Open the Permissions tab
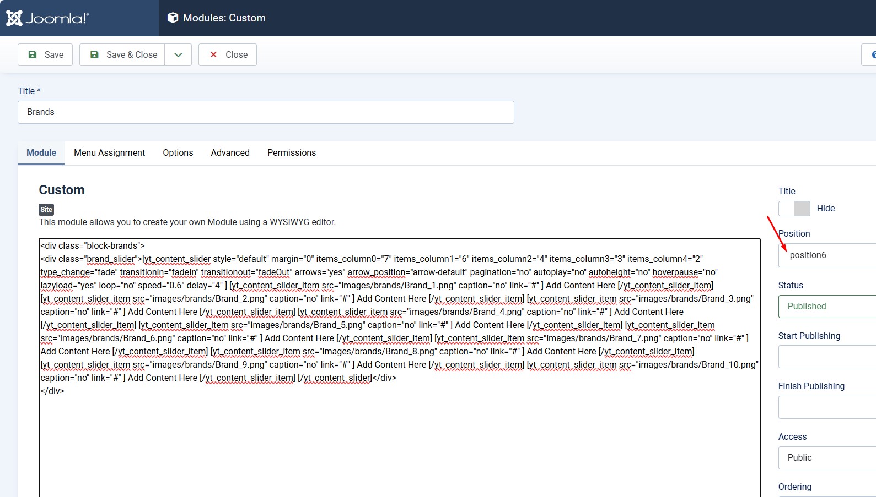The width and height of the screenshot is (876, 497). click(x=291, y=153)
